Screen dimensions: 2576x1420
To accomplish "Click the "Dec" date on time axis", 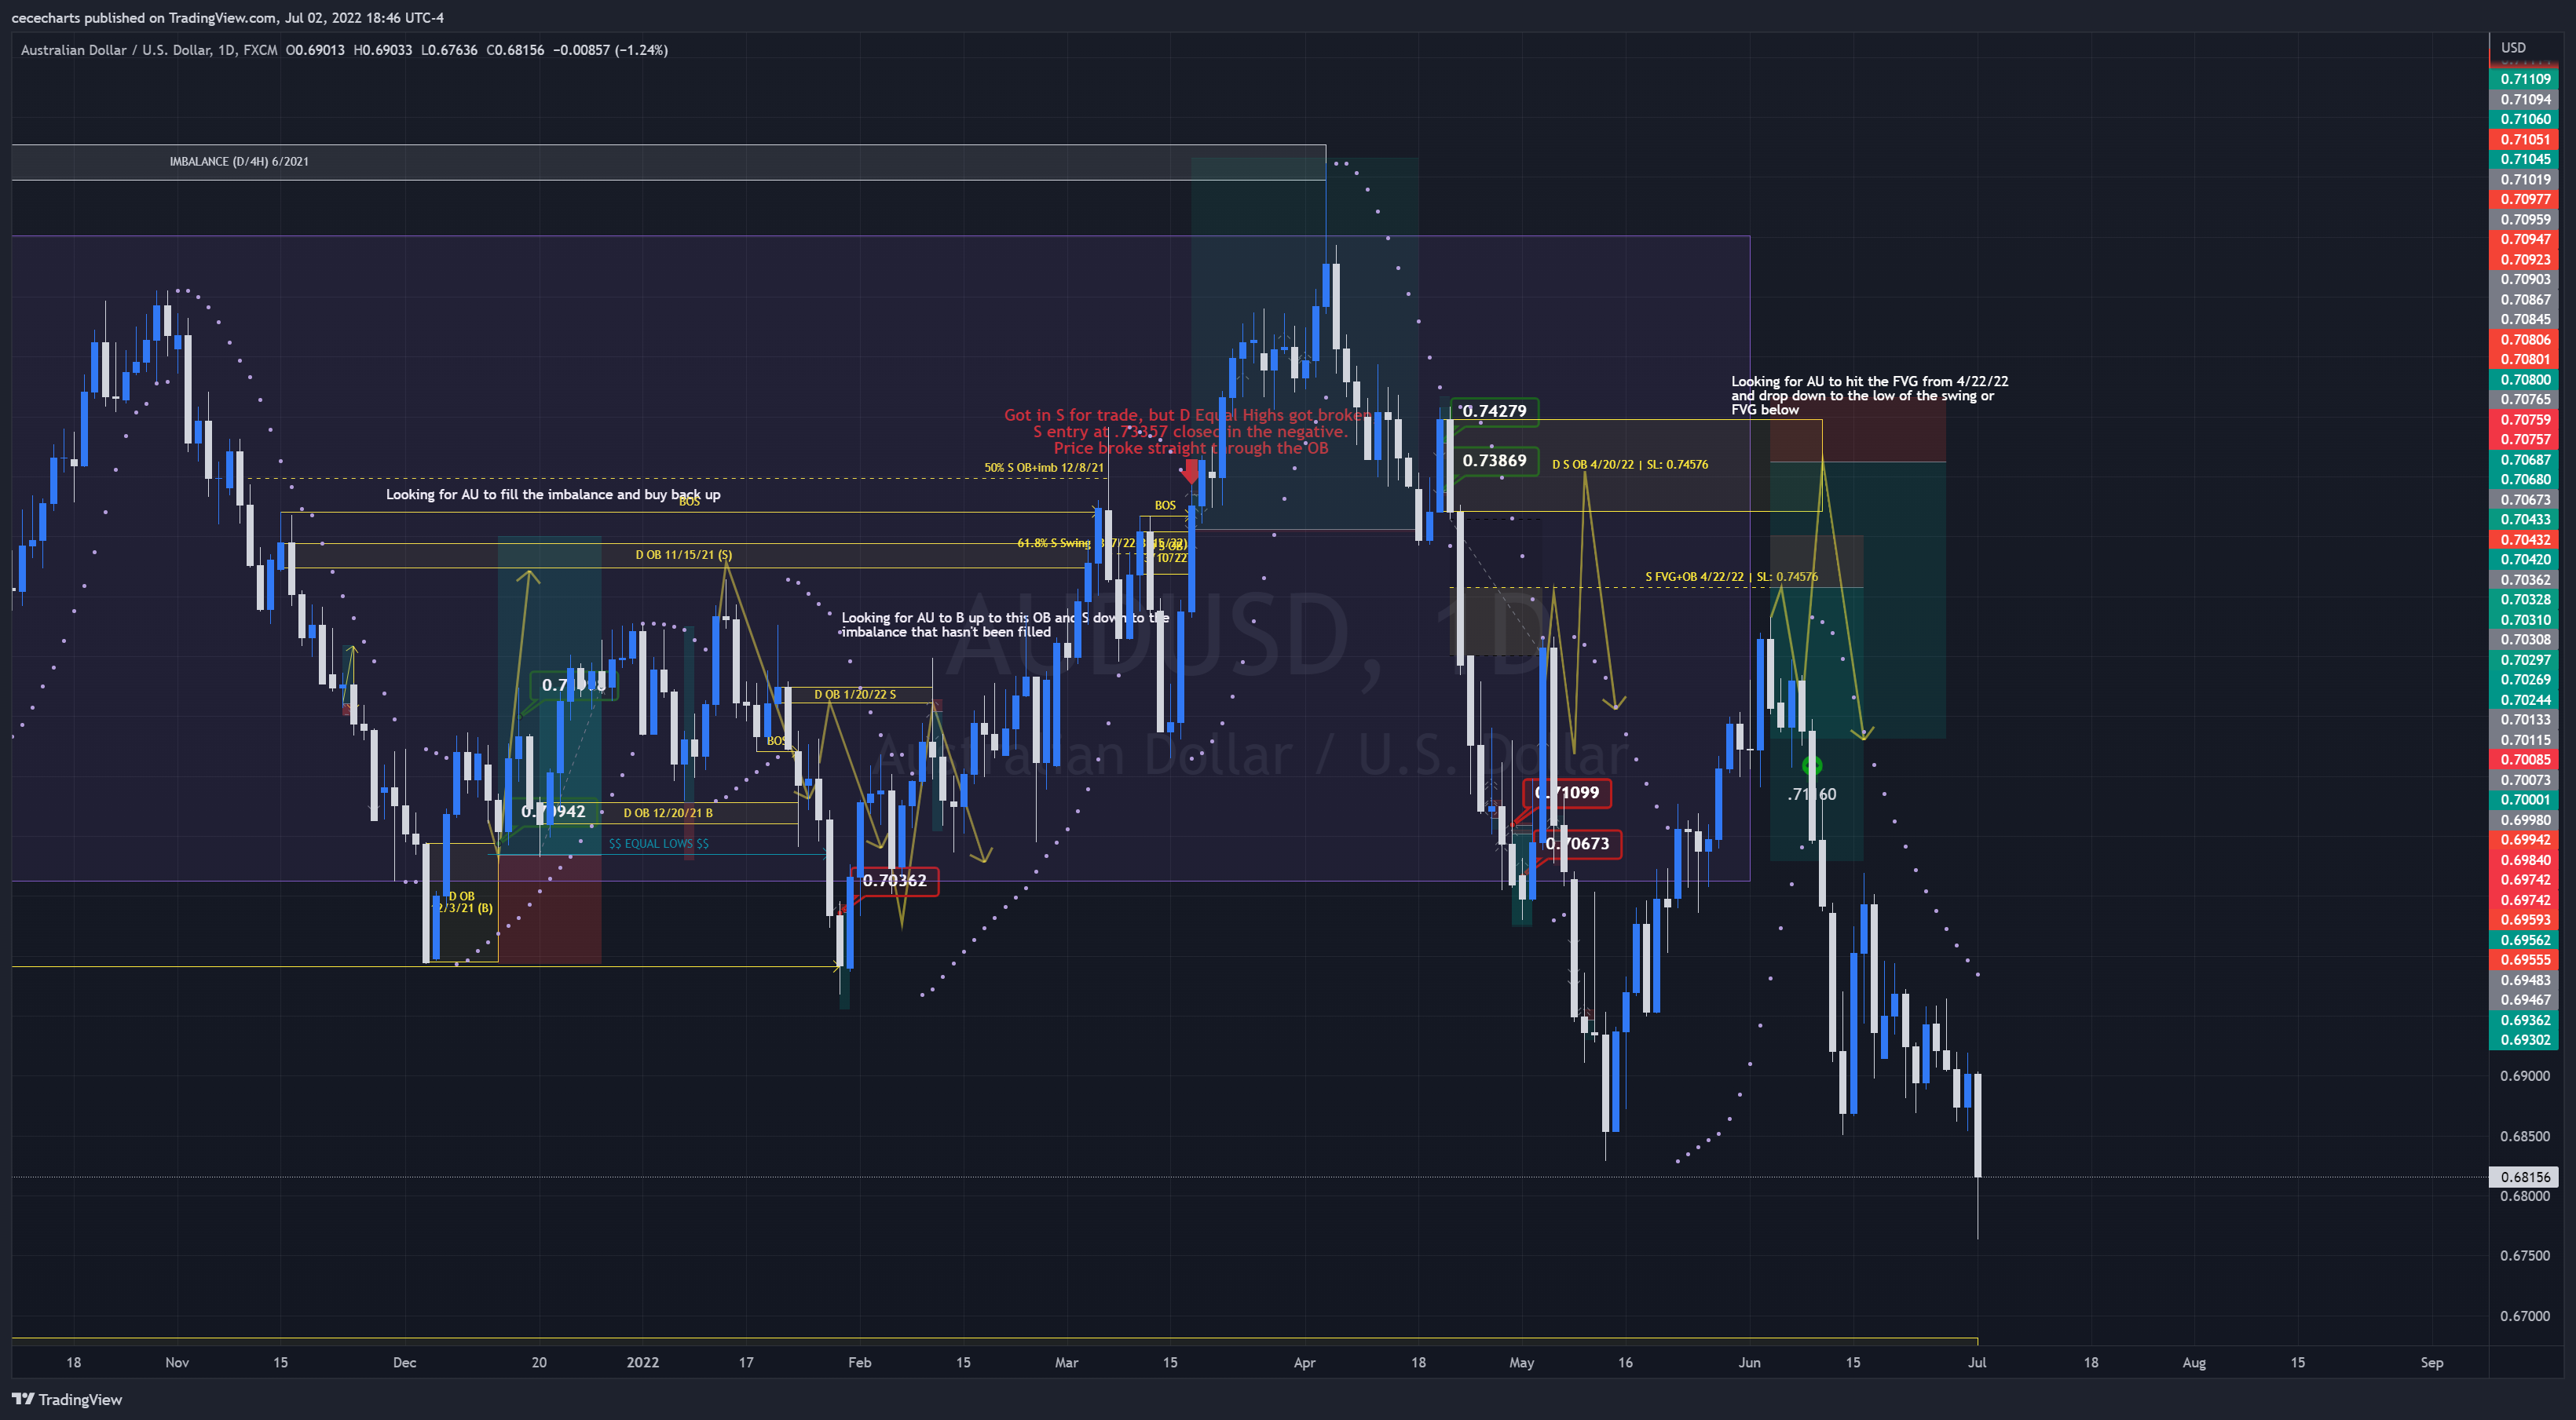I will coord(404,1362).
